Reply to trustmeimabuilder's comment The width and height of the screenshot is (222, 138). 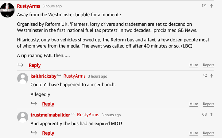click(x=48, y=133)
